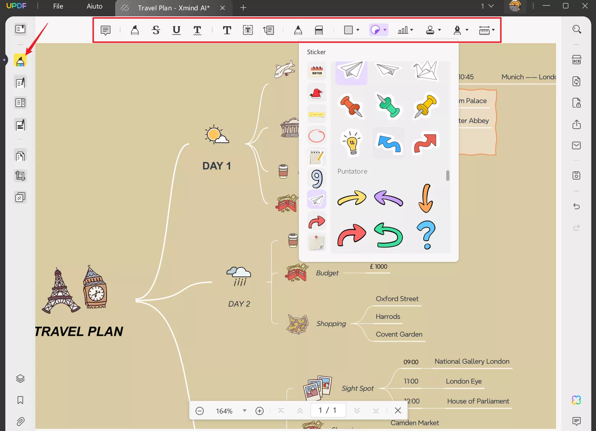Open the Convert PDF icon in right sidebar

pyautogui.click(x=577, y=81)
